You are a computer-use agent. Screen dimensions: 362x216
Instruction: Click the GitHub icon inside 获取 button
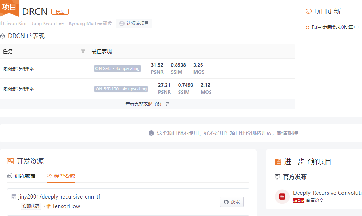226,202
